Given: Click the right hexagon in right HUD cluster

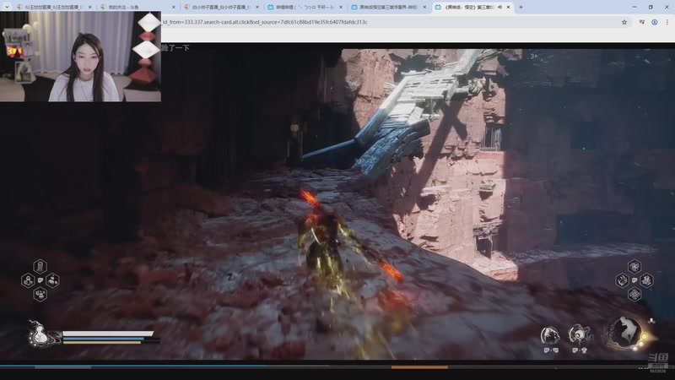Looking at the screenshot, I should coord(646,280).
